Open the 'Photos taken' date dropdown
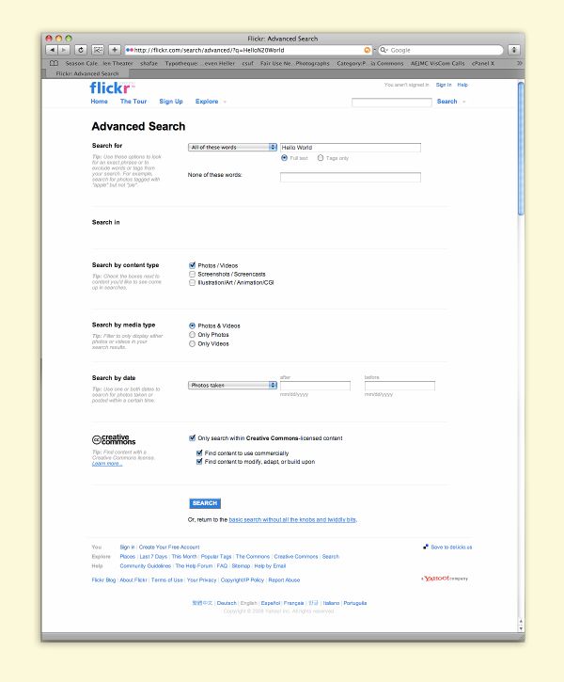The height and width of the screenshot is (682, 564). pos(232,385)
